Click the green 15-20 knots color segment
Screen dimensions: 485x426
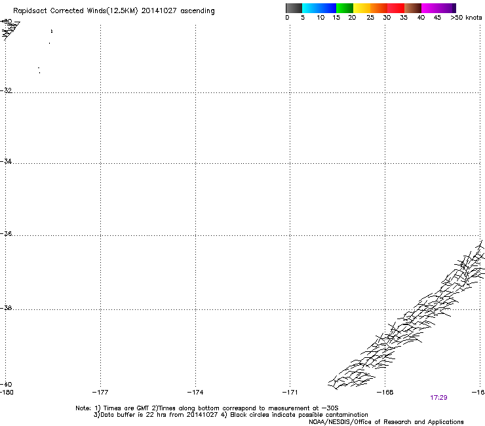[x=345, y=8]
